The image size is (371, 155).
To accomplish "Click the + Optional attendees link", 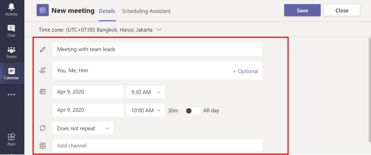I will point(246,71).
